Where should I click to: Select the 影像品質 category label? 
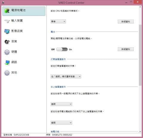(17, 31)
